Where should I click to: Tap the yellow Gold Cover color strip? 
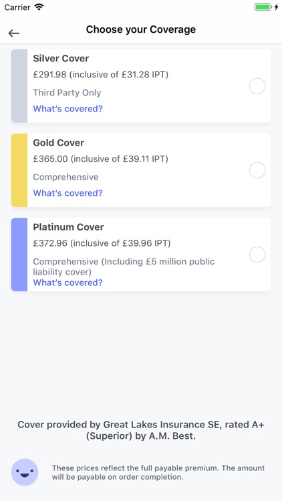[x=19, y=170]
